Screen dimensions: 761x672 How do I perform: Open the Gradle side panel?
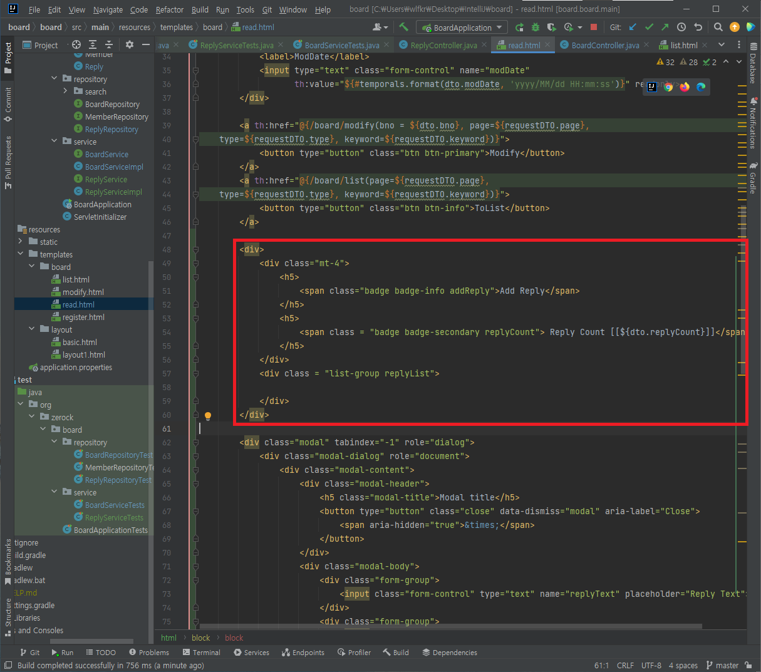click(753, 178)
